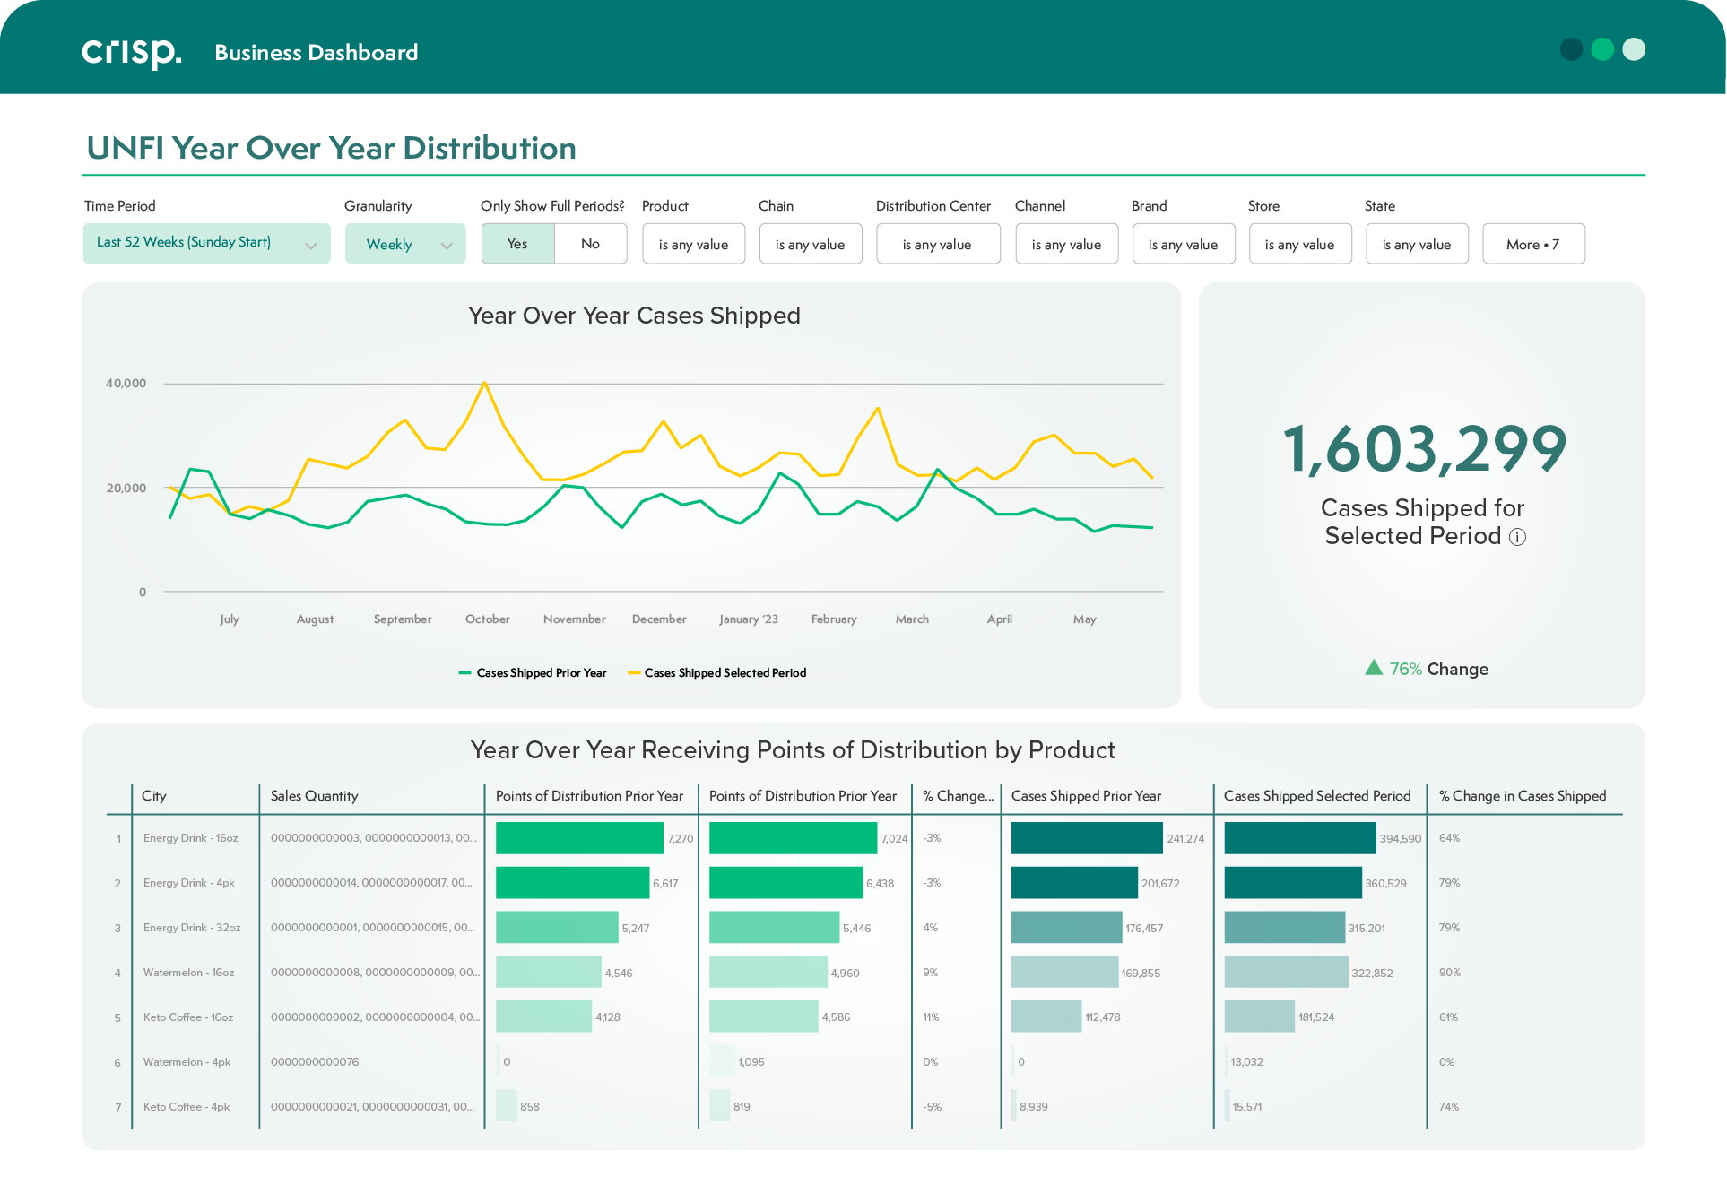This screenshot has width=1727, height=1177.
Task: Select No for Only Show Full Periods
Action: [x=590, y=243]
